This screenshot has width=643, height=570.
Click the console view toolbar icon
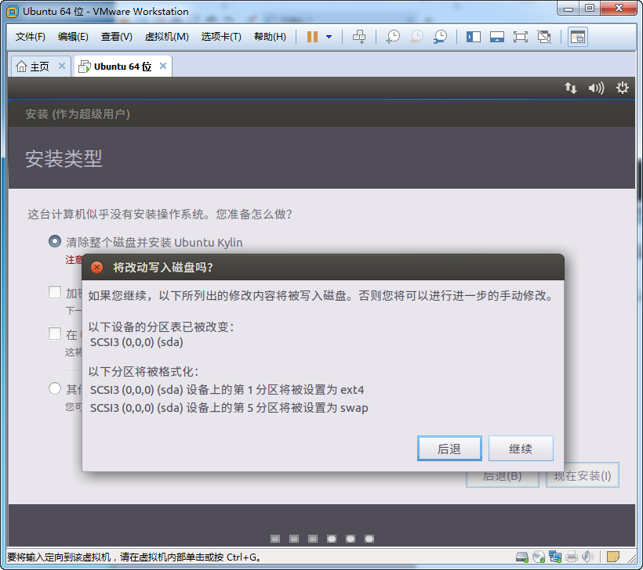(x=578, y=37)
